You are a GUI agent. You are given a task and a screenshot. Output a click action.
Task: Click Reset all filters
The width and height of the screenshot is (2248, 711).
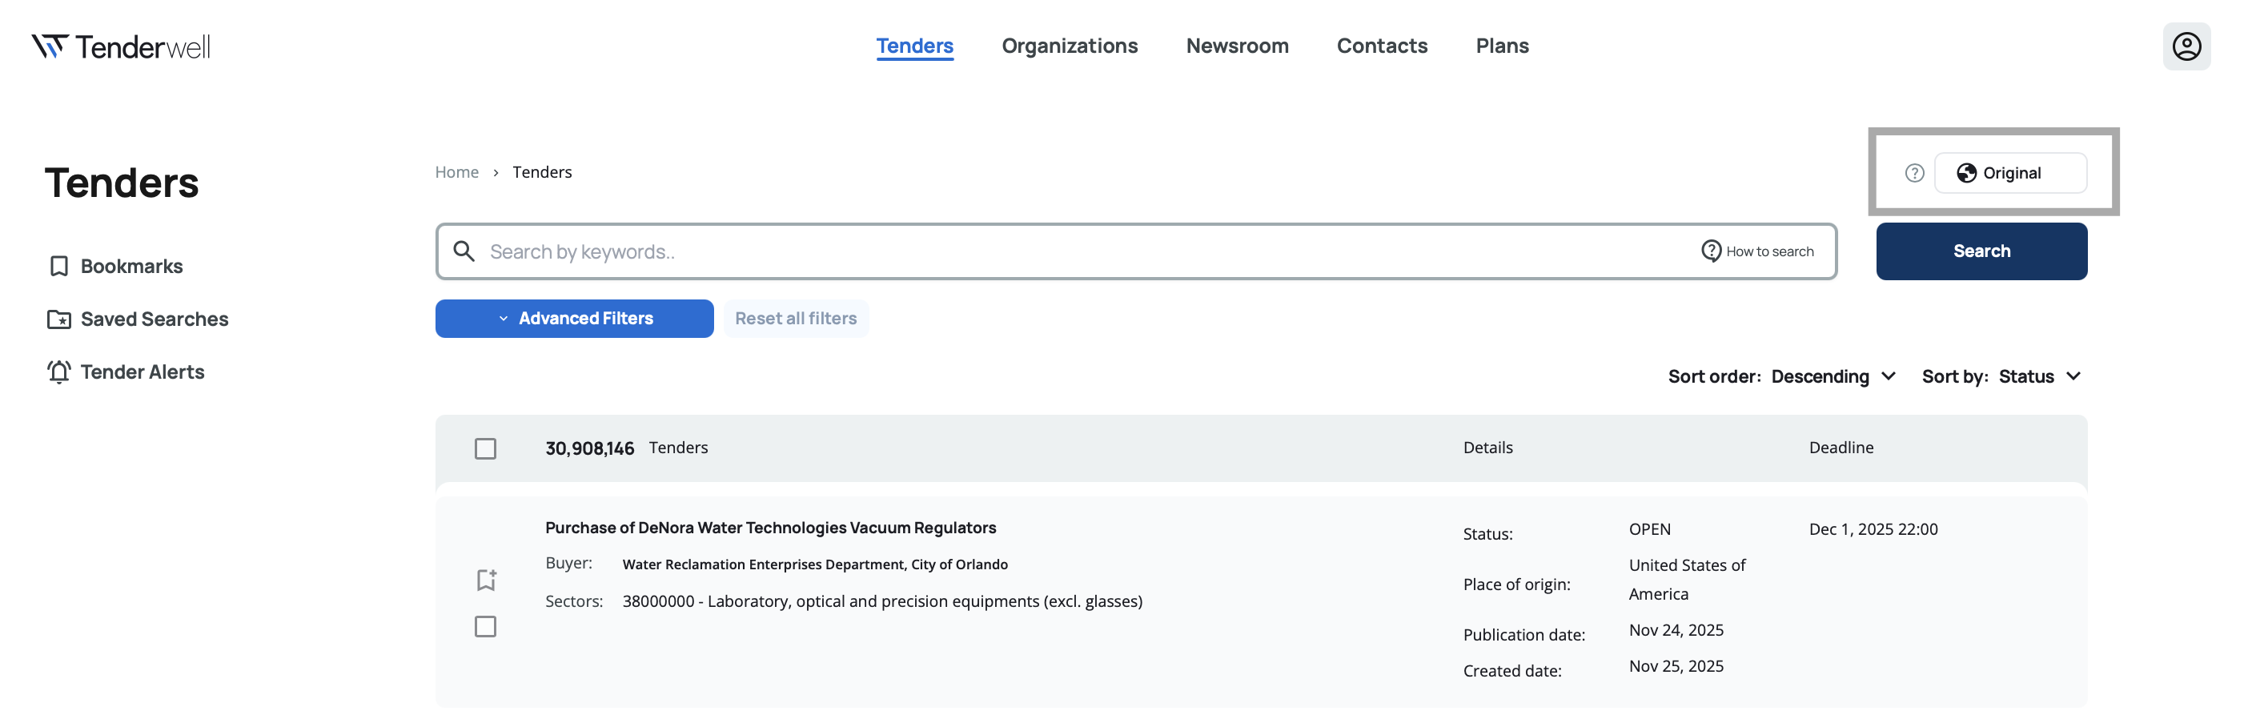coord(795,319)
